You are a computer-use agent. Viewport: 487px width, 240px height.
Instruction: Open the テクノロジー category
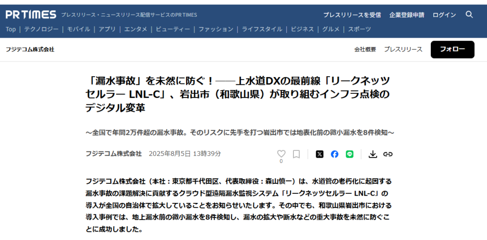(x=41, y=29)
